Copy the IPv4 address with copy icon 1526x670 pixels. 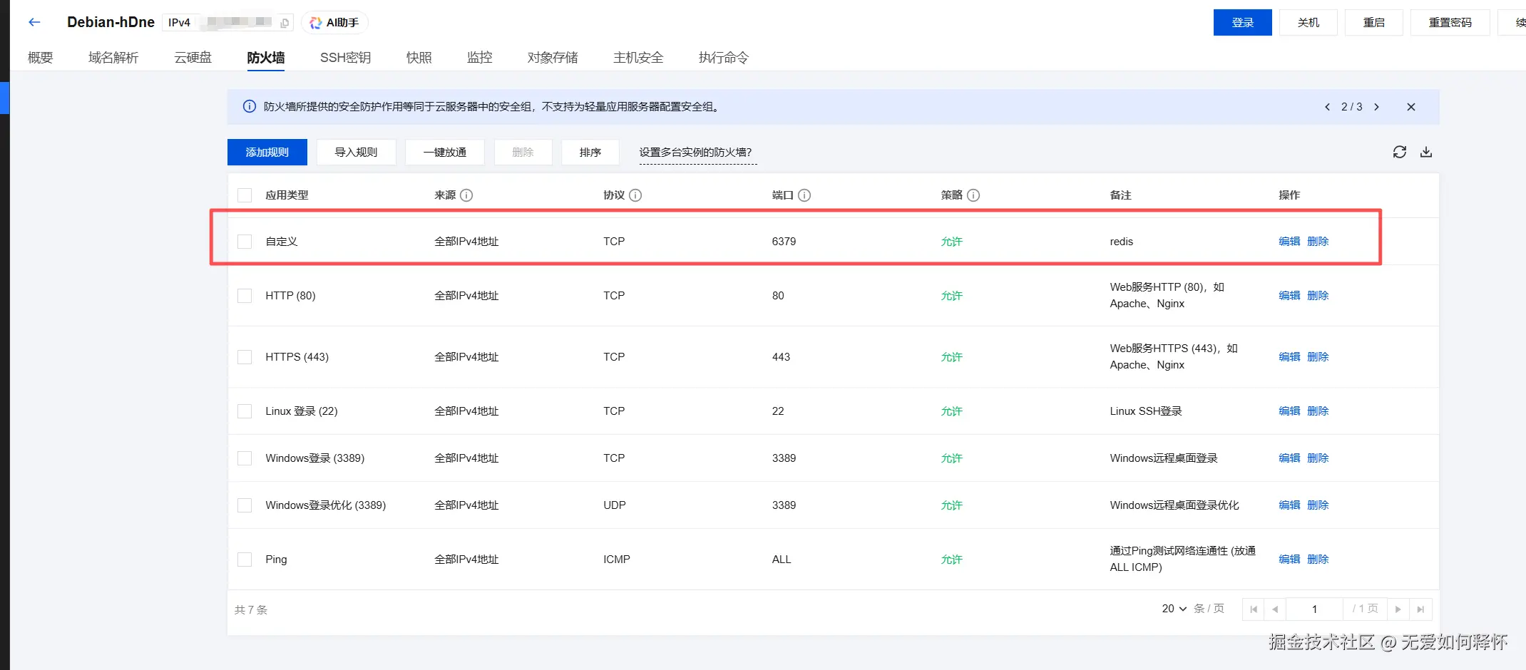point(285,23)
